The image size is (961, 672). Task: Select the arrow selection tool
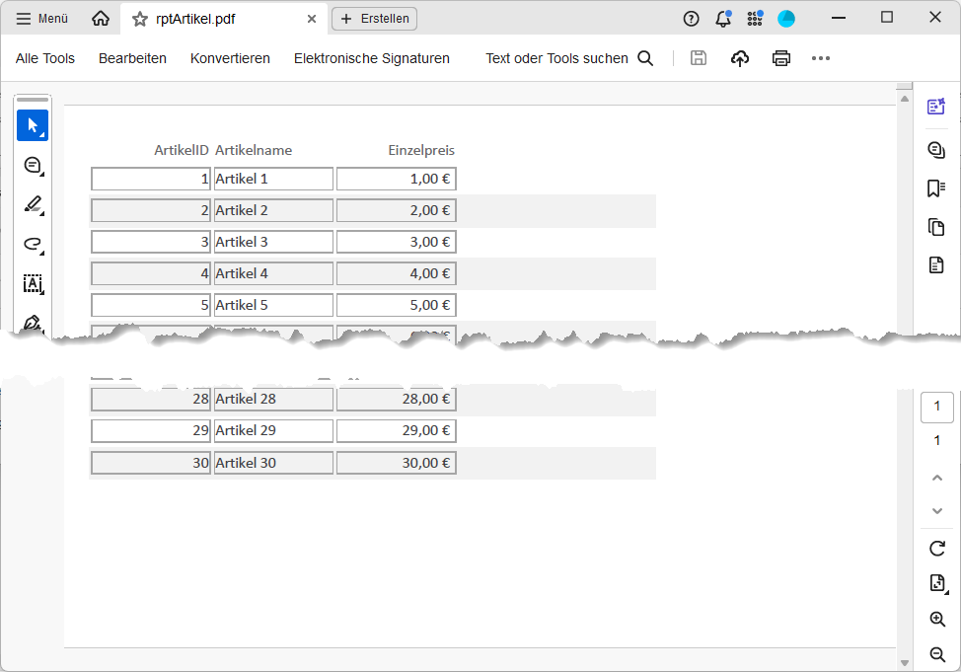click(x=33, y=125)
